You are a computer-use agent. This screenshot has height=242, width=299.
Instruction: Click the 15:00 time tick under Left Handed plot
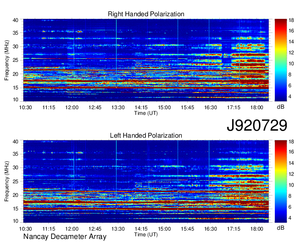164,229
